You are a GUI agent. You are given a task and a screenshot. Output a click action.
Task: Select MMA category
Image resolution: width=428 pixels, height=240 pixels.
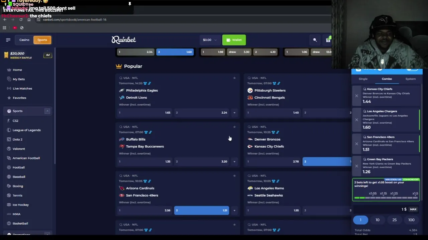point(16,214)
